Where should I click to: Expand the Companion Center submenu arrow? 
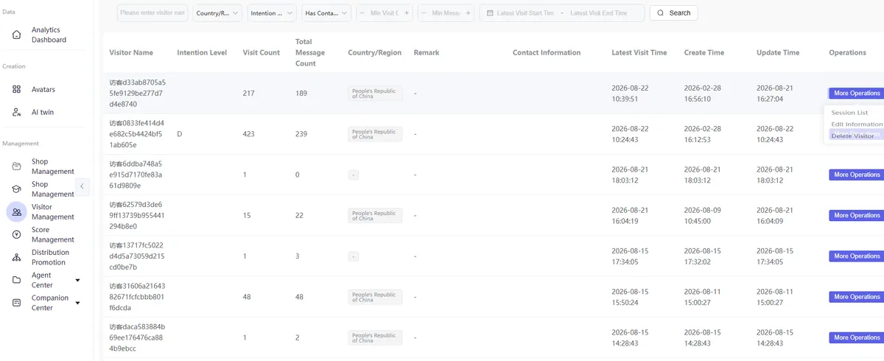(x=77, y=303)
